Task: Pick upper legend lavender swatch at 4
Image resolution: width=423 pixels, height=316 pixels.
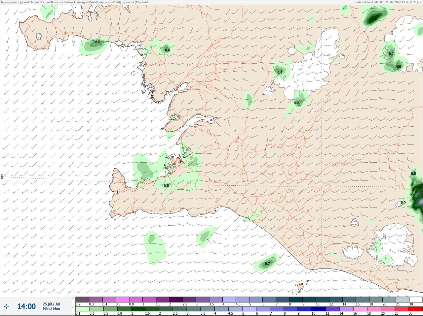Action: point(229,299)
